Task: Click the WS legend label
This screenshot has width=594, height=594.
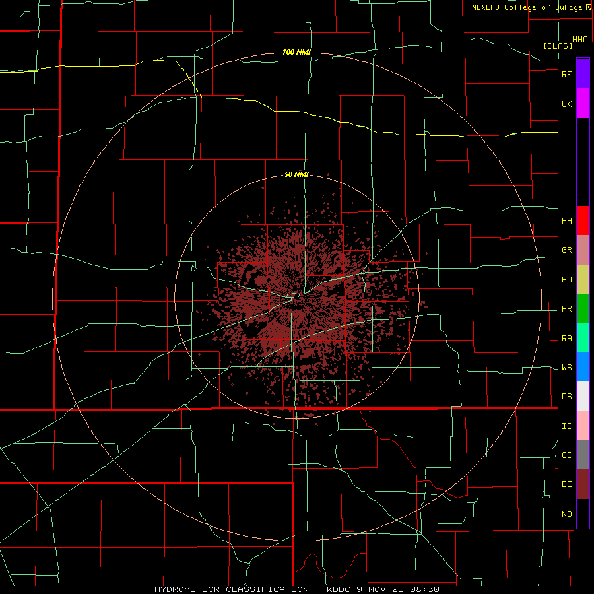Action: point(566,368)
